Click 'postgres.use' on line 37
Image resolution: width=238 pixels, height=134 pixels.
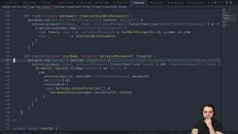point(39,60)
